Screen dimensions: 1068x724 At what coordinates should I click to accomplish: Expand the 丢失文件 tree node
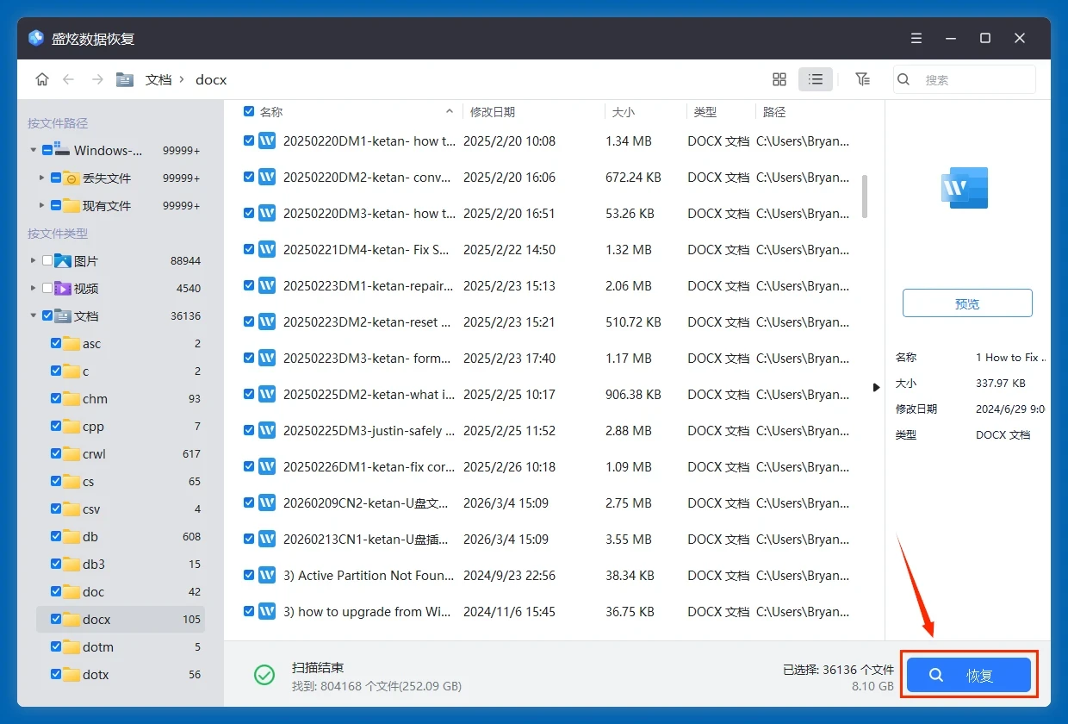(41, 178)
